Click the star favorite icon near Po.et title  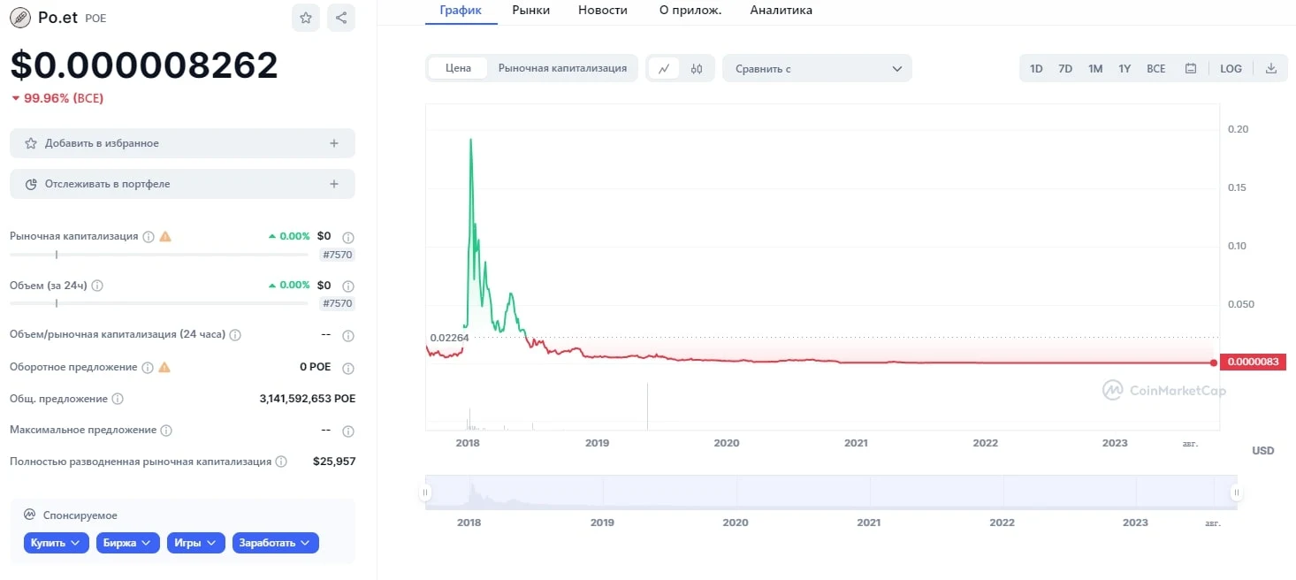306,18
